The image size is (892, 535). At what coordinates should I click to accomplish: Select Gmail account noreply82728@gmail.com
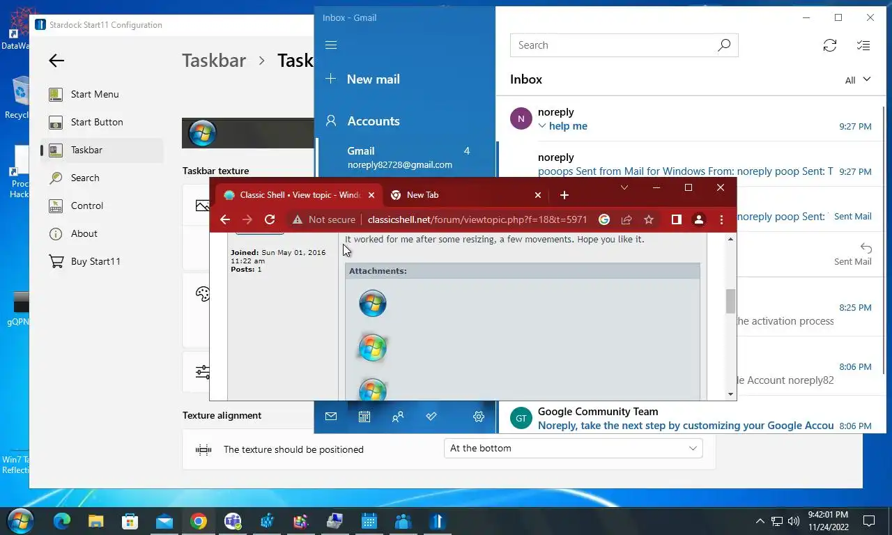click(406, 157)
